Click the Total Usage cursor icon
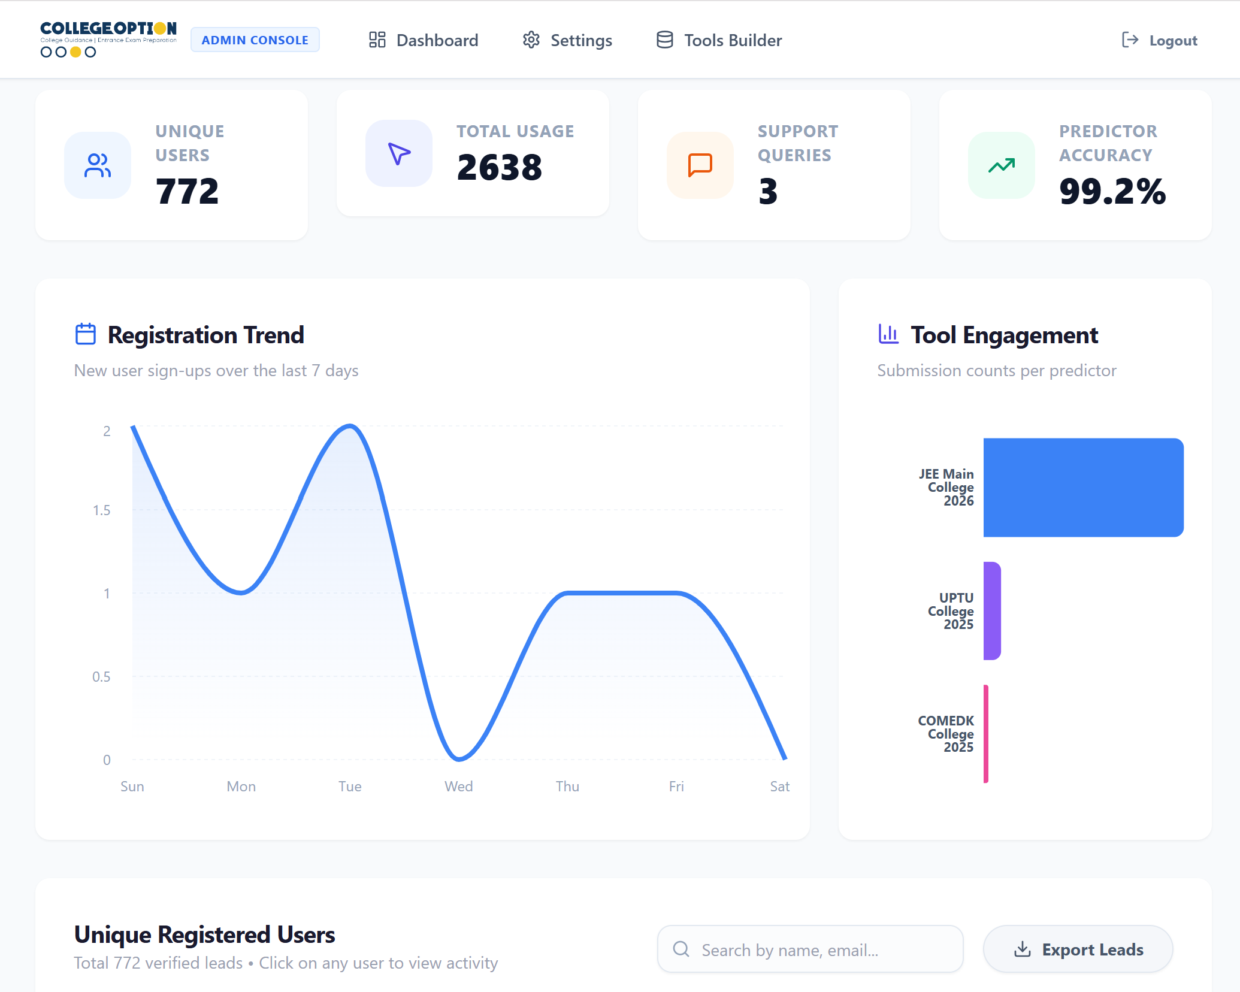1240x992 pixels. coord(399,153)
